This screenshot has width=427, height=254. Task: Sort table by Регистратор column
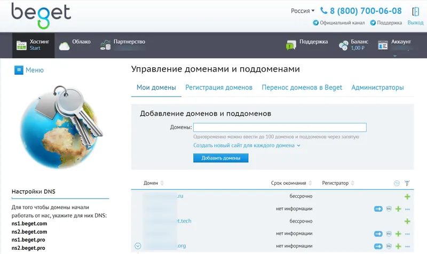(x=338, y=183)
